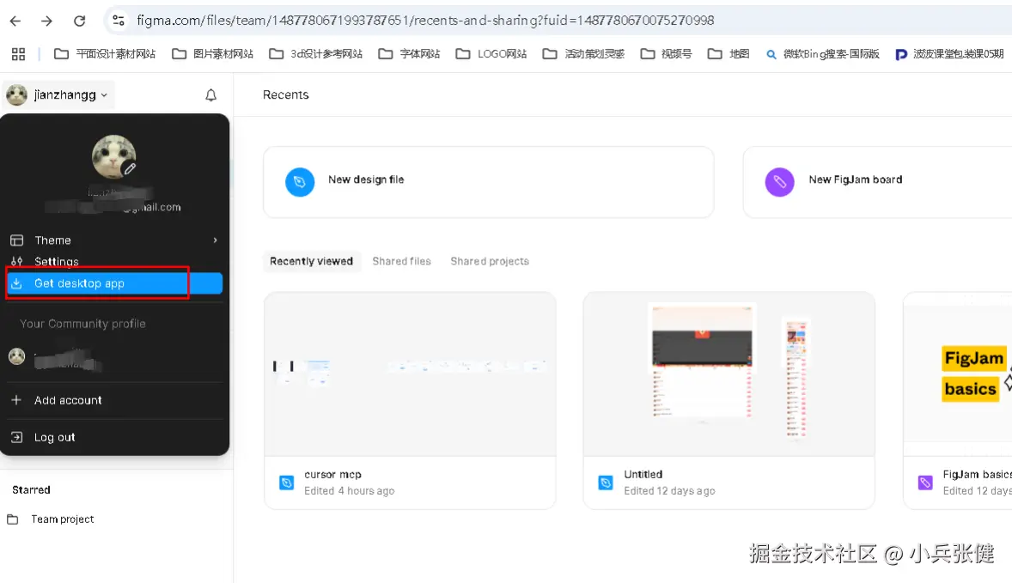
Task: Open the 微软Bing搜索-国际版 bookmark
Action: [822, 54]
